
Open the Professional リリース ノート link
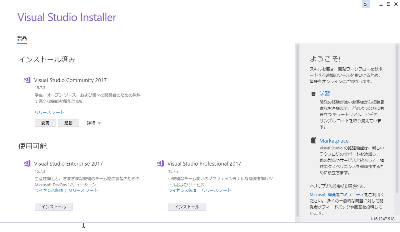tap(217, 190)
